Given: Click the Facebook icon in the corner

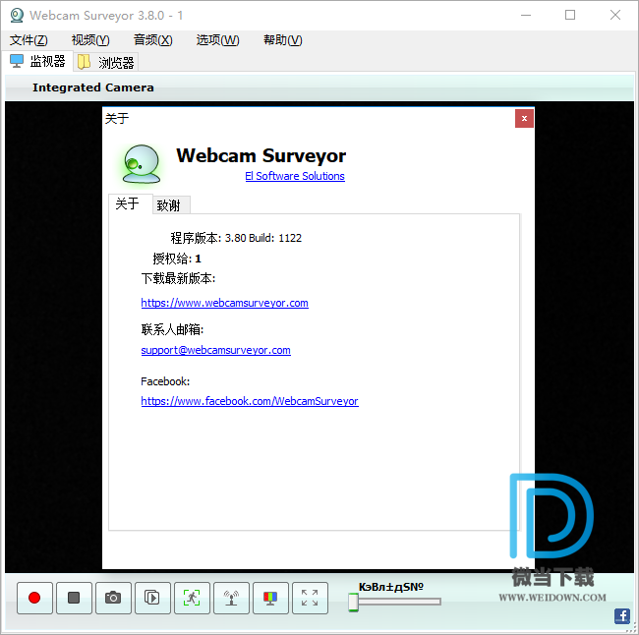Looking at the screenshot, I should click(x=622, y=615).
